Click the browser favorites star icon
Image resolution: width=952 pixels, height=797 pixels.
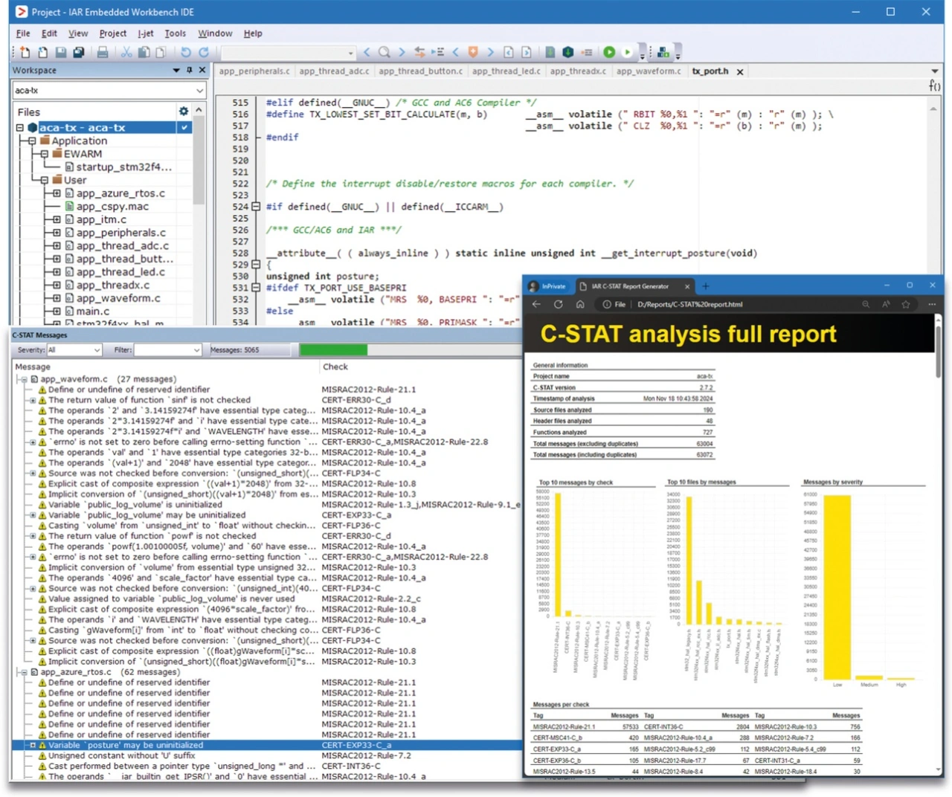point(905,304)
